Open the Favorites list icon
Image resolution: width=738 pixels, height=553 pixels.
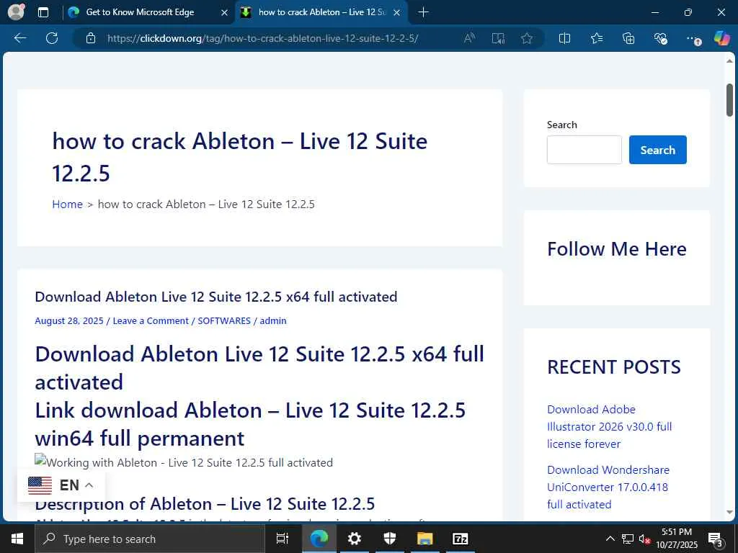coord(596,38)
